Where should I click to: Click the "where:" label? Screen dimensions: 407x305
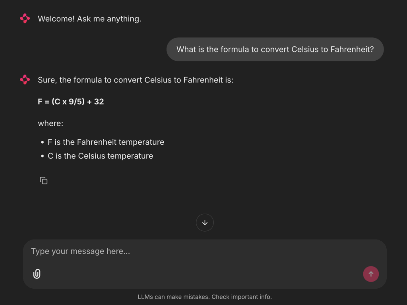pyautogui.click(x=50, y=123)
